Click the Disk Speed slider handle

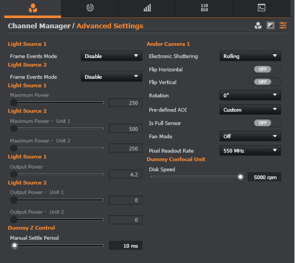pyautogui.click(x=240, y=177)
